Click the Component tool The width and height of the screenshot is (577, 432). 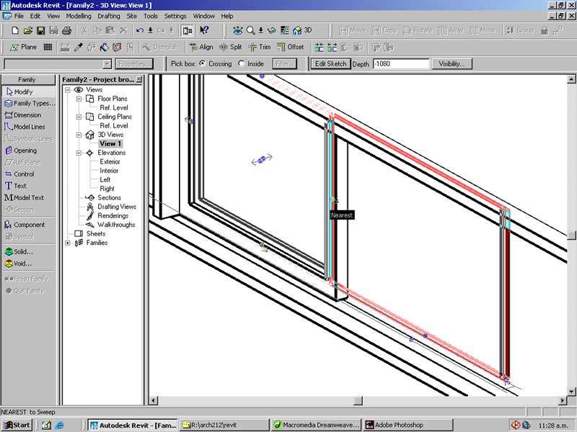[25, 225]
